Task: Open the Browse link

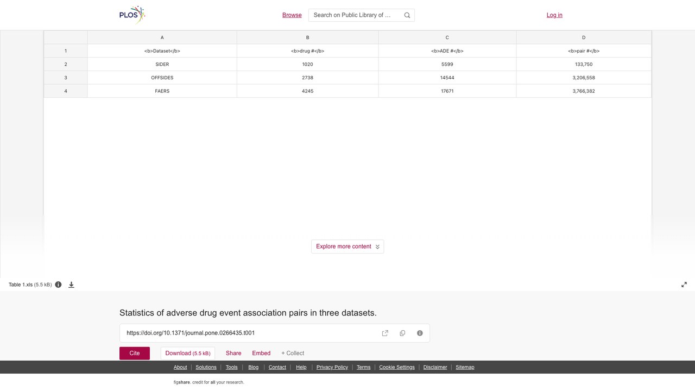Action: point(292,15)
